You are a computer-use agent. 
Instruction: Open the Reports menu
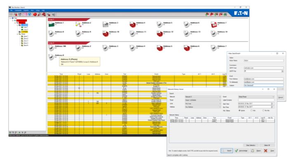(26, 10)
